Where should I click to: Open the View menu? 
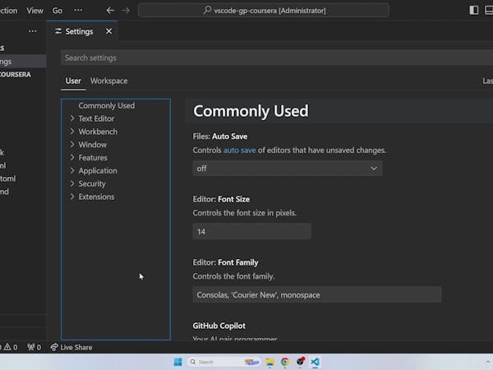(x=35, y=11)
